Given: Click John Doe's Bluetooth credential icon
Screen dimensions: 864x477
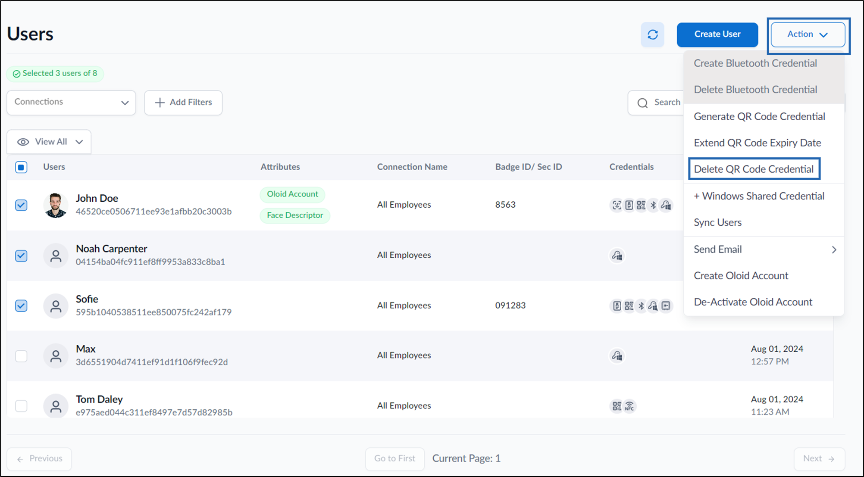Looking at the screenshot, I should coord(653,205).
